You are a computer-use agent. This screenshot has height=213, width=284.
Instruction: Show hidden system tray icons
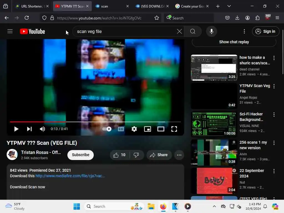pos(214,206)
